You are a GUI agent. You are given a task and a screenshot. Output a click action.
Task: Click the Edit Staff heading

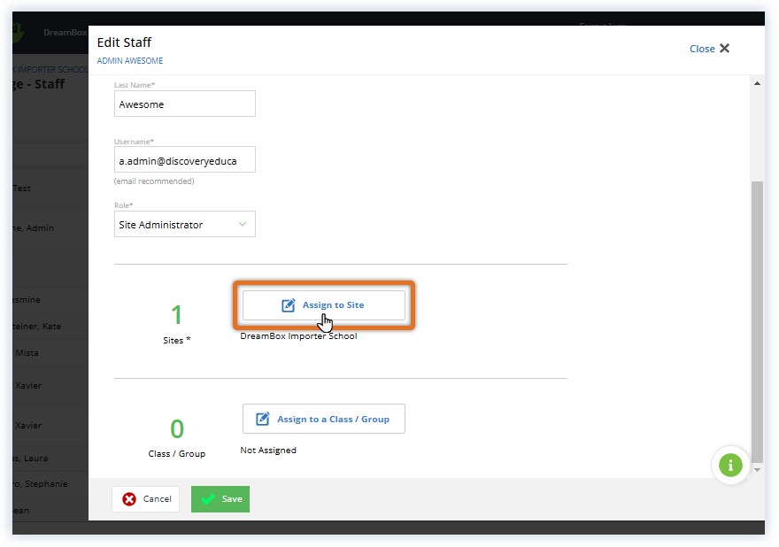[124, 42]
